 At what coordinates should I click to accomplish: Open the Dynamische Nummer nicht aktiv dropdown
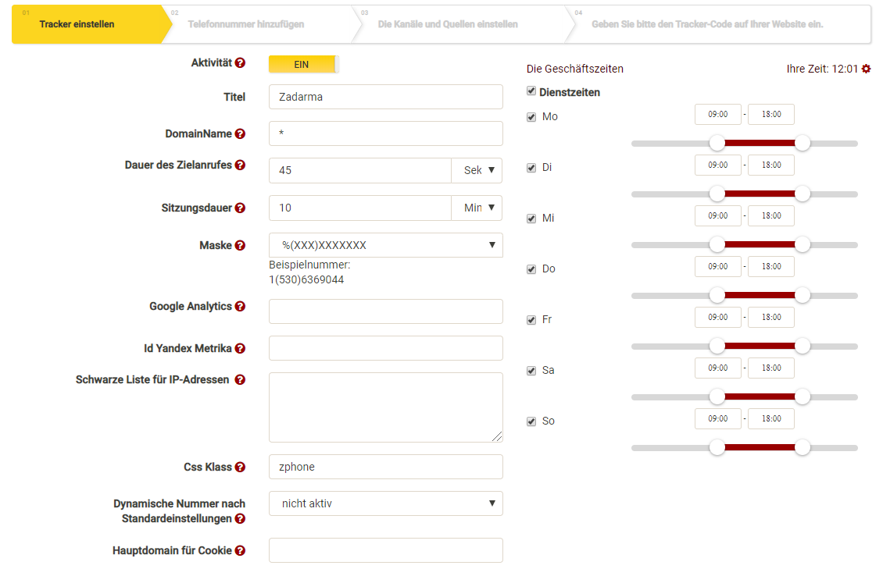(386, 503)
